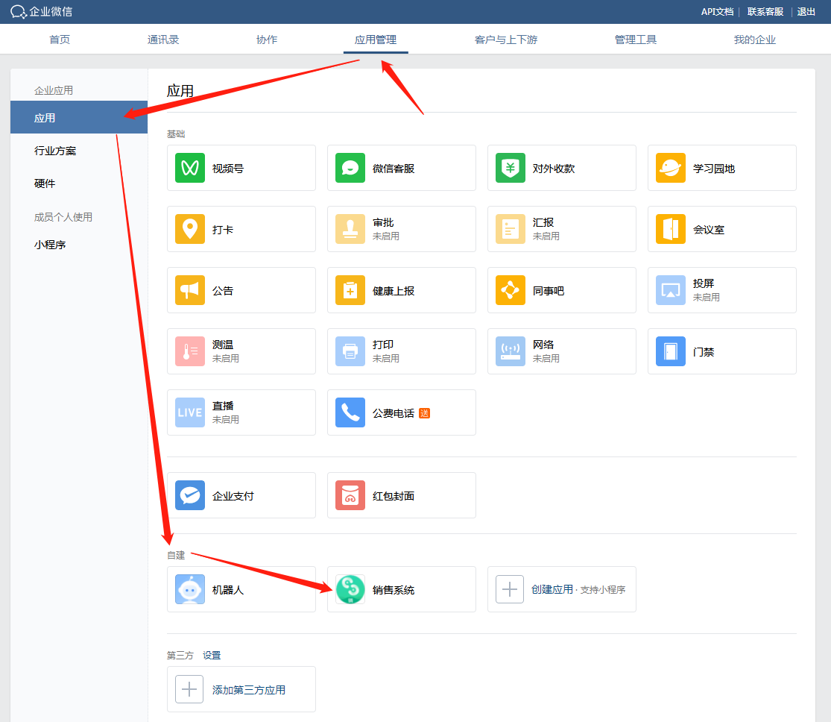
Task: Select the 应用管理 tab
Action: coord(375,40)
